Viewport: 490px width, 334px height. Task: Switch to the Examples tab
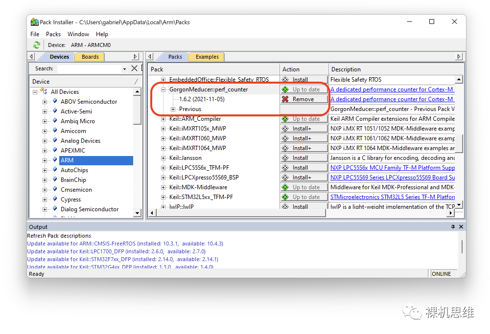[207, 57]
